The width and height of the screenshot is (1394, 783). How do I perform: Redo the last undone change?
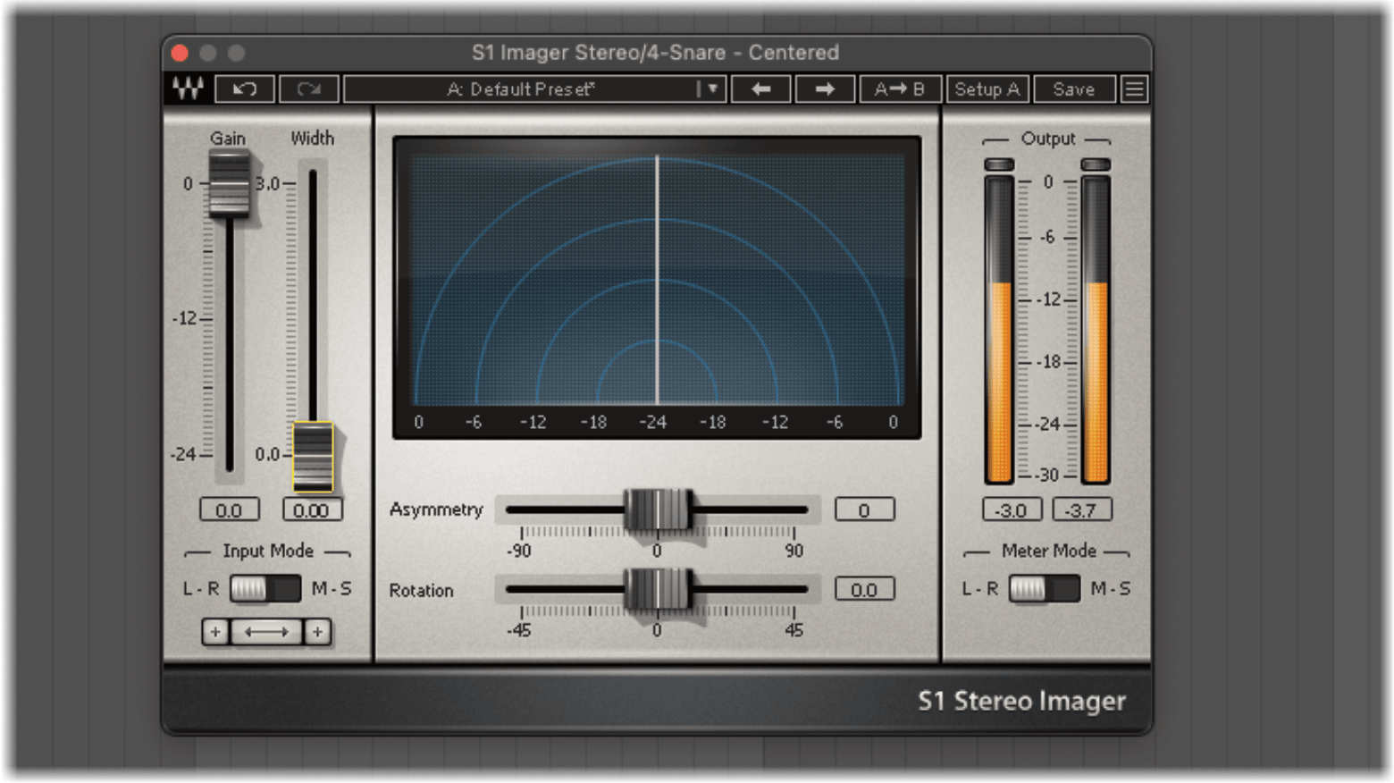[309, 89]
